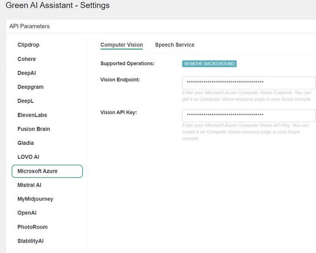The width and height of the screenshot is (316, 253).
Task: Click the API Parameters panel heading
Action: point(29,26)
